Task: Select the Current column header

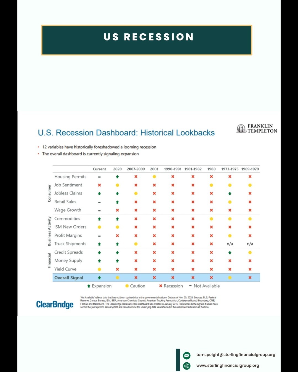Action: [x=99, y=169]
